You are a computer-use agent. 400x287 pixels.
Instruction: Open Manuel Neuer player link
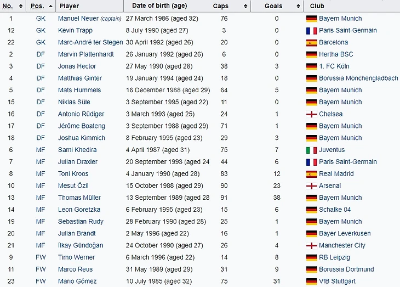(78, 19)
